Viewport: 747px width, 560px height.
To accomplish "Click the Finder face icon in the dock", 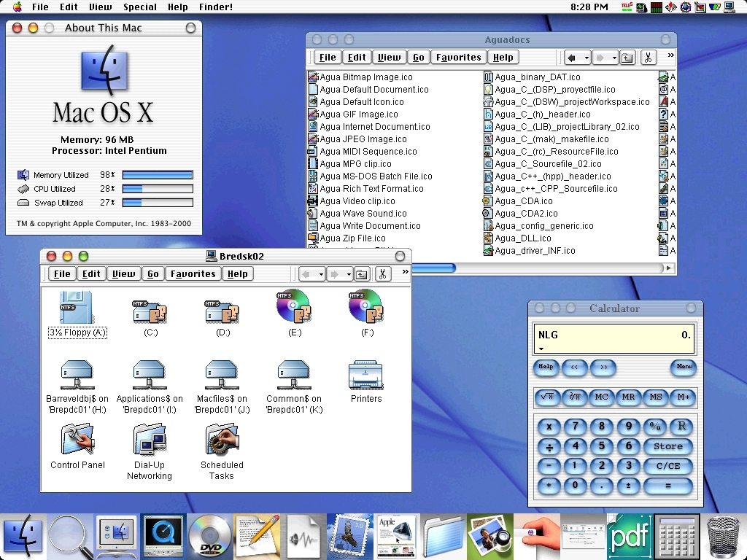I will [x=23, y=536].
